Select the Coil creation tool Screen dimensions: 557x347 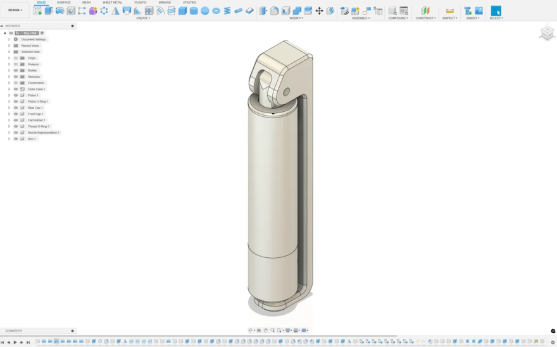click(227, 11)
